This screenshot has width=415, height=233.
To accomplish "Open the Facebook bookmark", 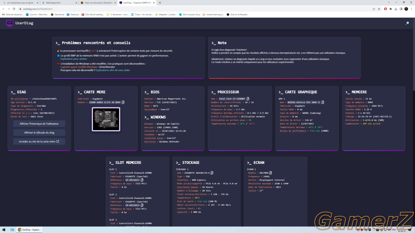I will point(73,14).
